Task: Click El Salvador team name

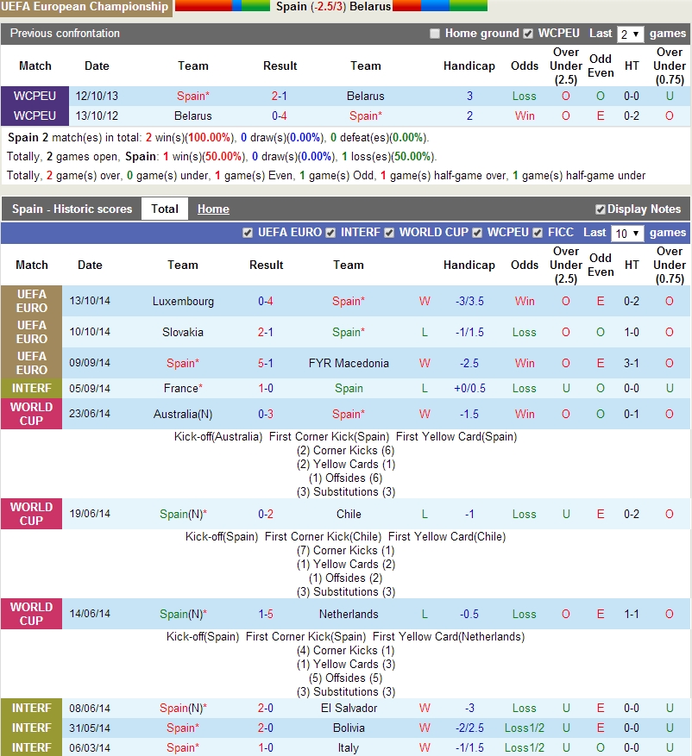Action: coord(349,709)
